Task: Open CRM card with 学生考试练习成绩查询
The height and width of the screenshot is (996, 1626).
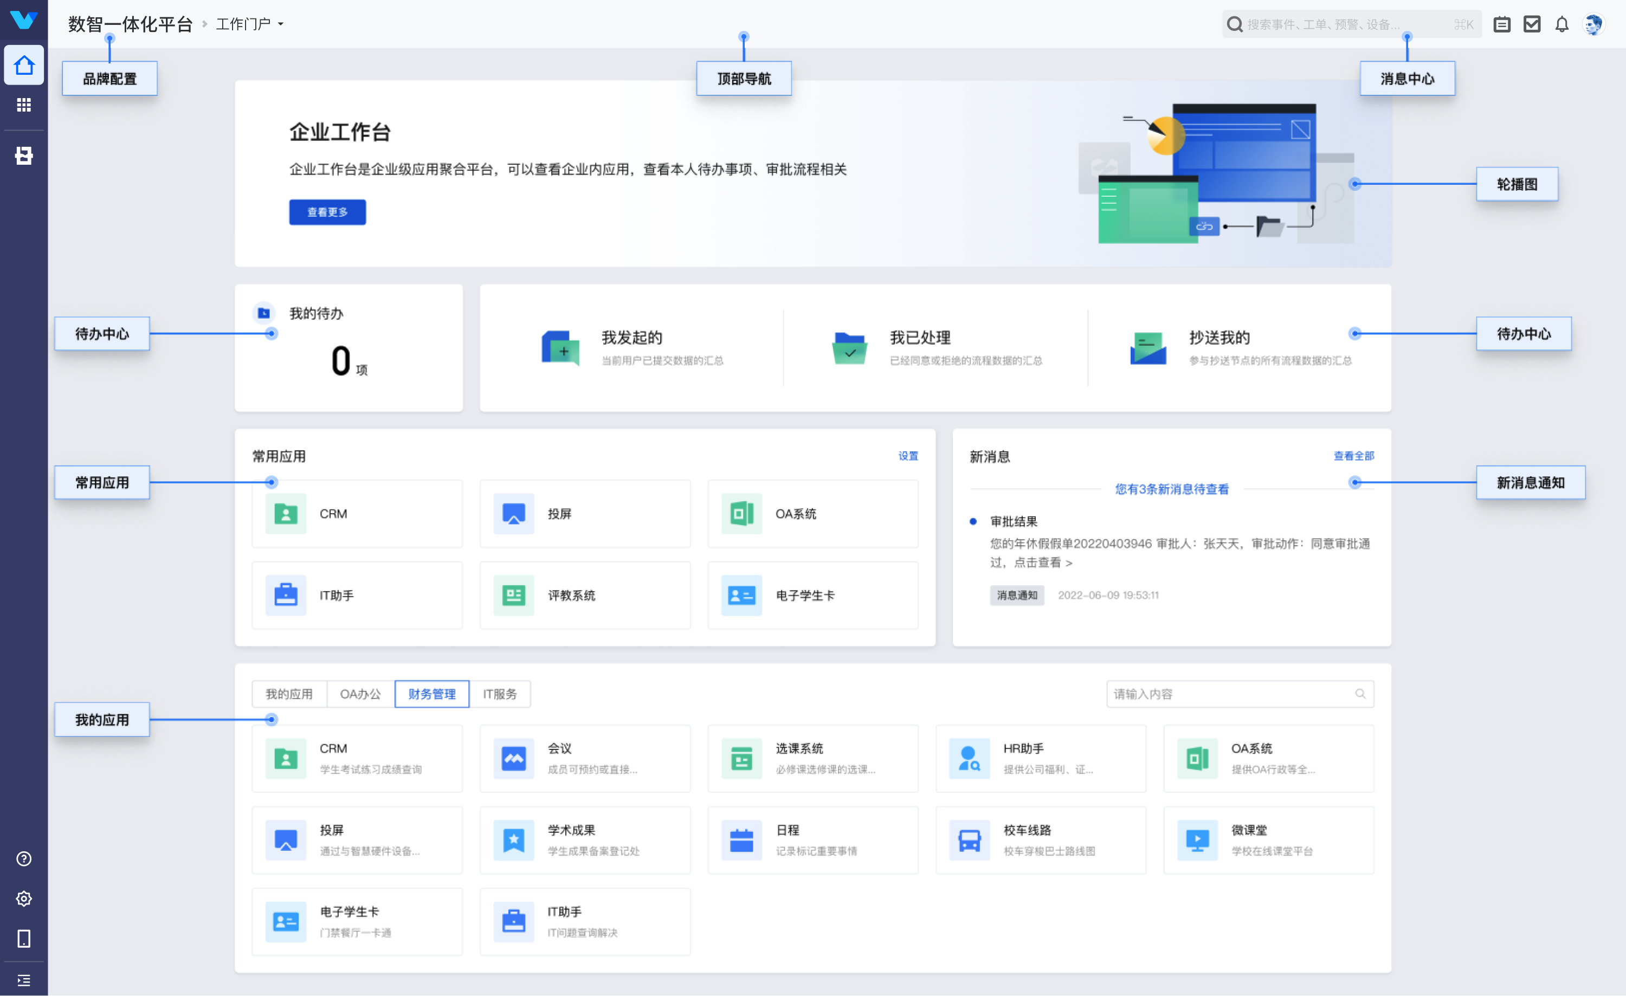Action: (x=357, y=759)
